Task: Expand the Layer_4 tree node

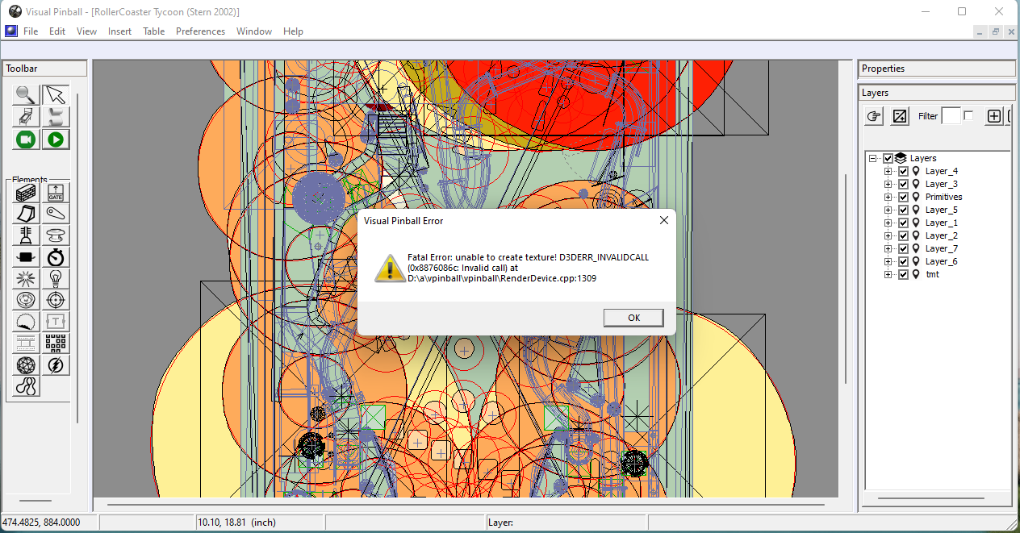Action: [x=888, y=171]
